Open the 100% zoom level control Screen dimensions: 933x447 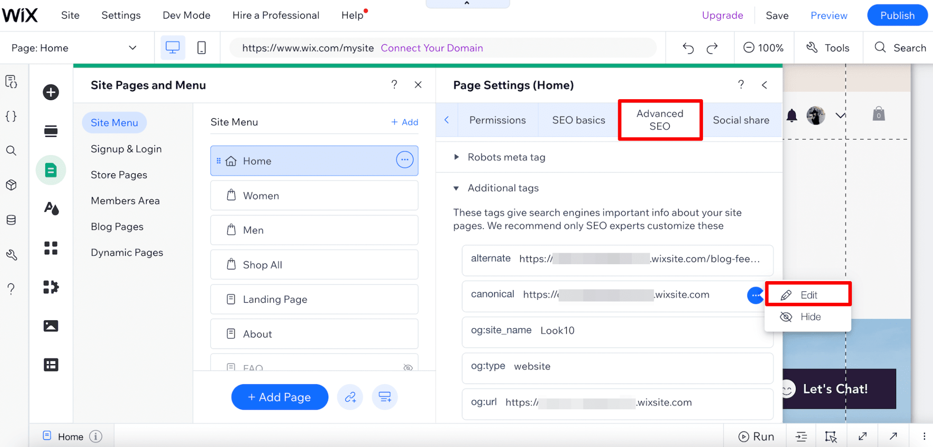click(x=764, y=47)
